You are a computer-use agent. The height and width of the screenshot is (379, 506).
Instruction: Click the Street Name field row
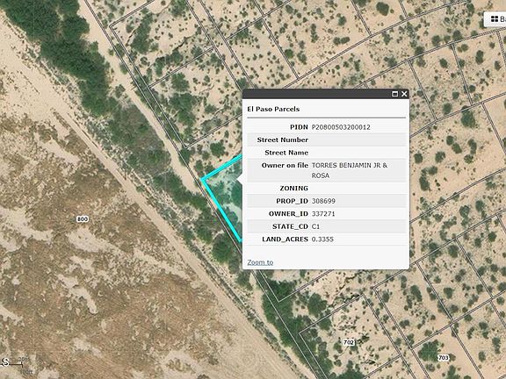327,153
